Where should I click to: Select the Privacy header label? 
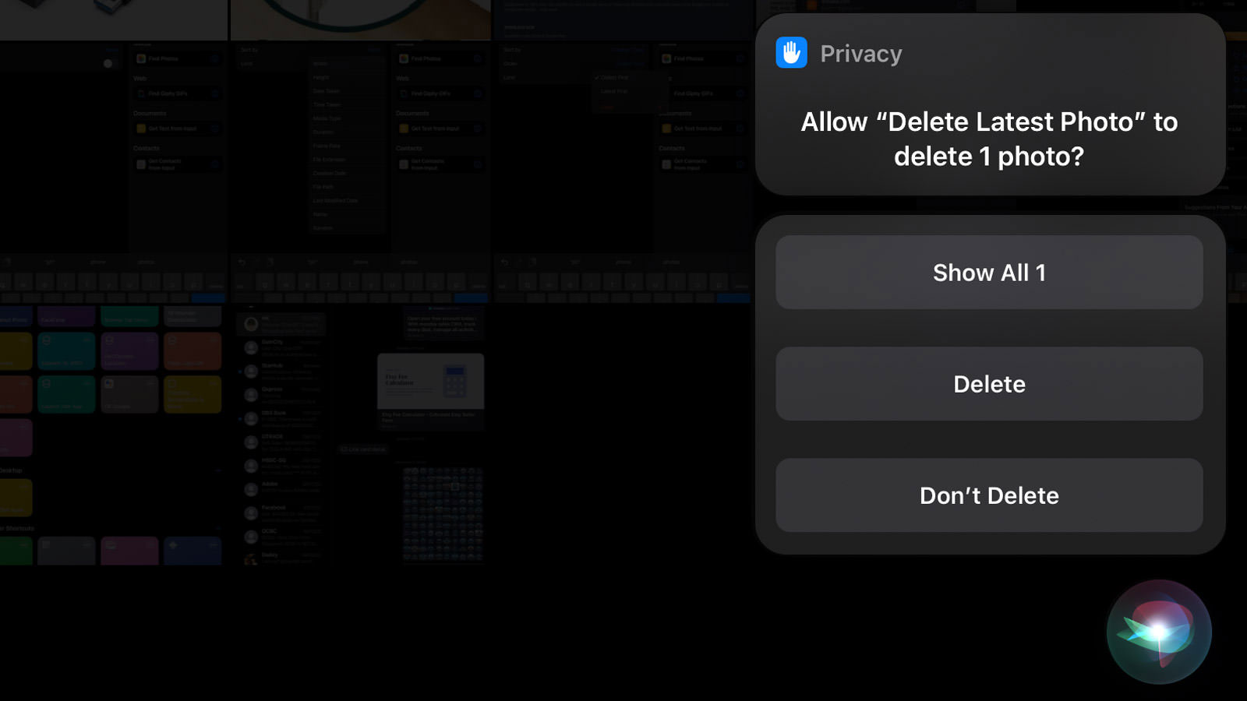click(860, 54)
